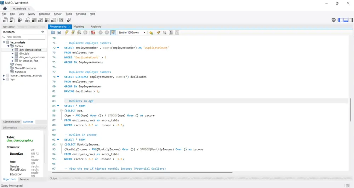Open the Query menu

(x=32, y=14)
